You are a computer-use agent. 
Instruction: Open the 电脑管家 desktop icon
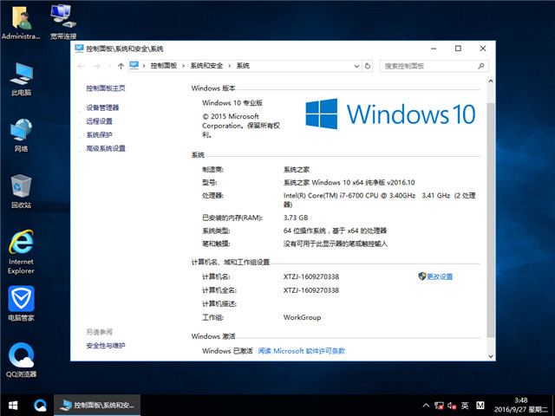pyautogui.click(x=21, y=303)
